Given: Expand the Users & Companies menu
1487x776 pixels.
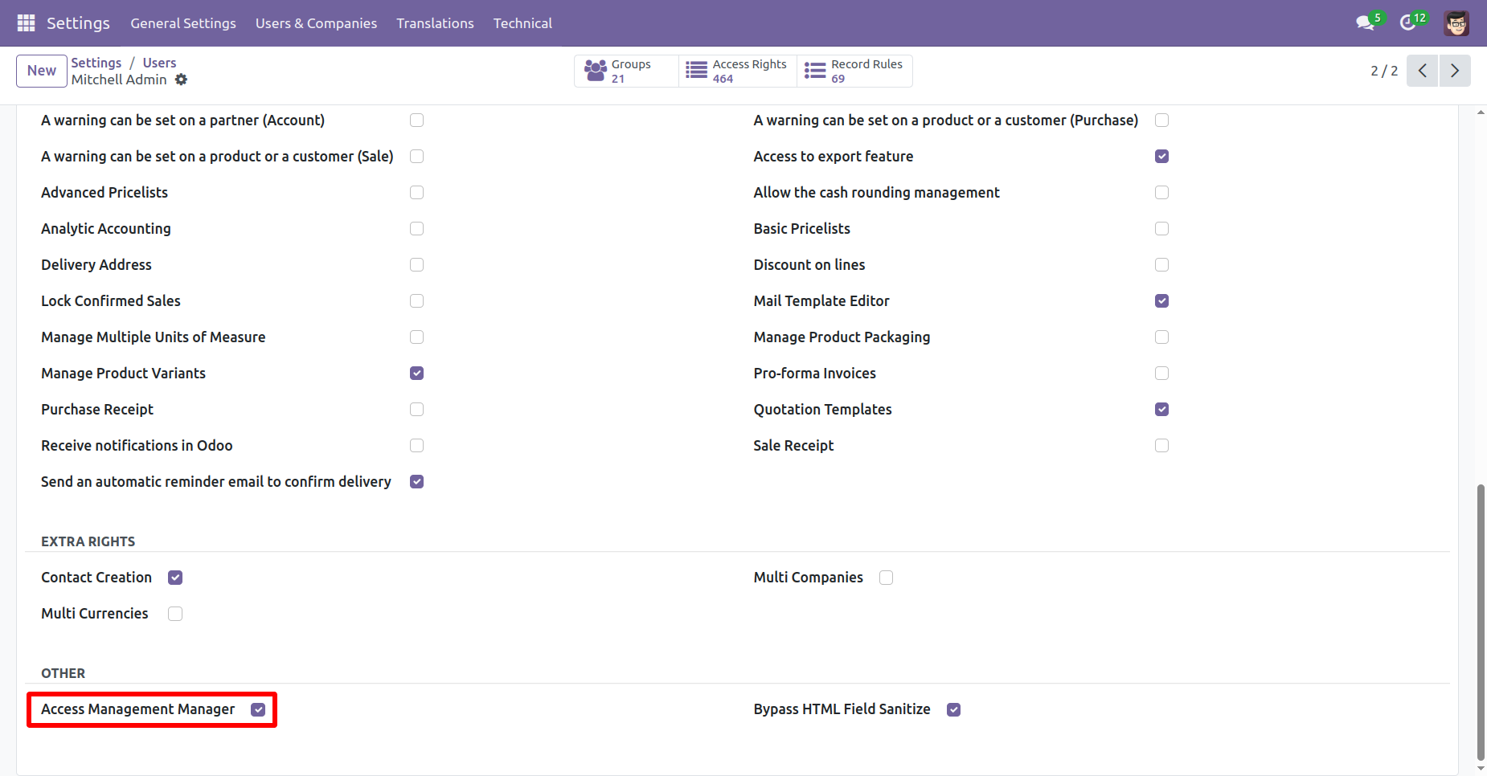Looking at the screenshot, I should pos(316,23).
